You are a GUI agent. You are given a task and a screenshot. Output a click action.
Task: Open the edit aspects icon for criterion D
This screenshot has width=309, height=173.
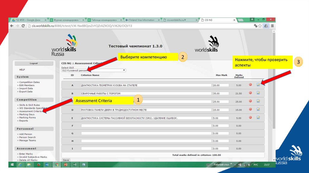(x=258, y=109)
